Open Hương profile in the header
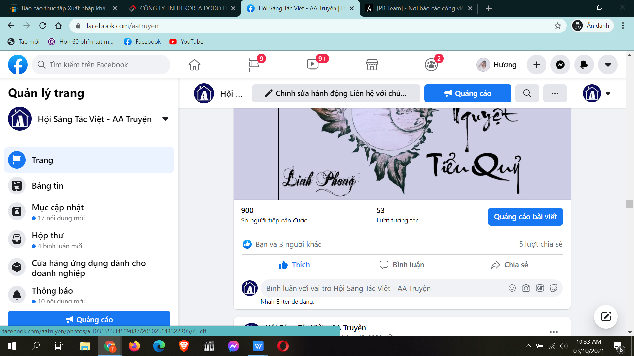 [x=497, y=65]
